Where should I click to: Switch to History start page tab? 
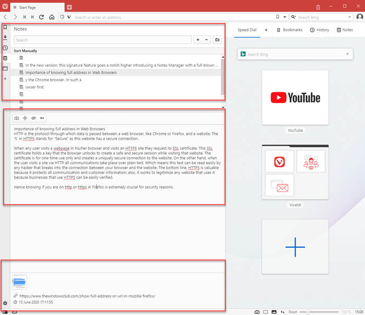click(x=320, y=30)
